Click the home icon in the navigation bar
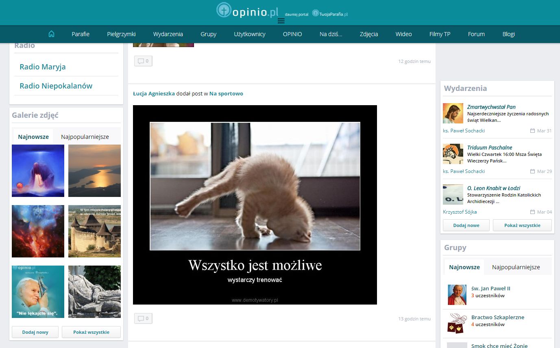 coord(51,34)
